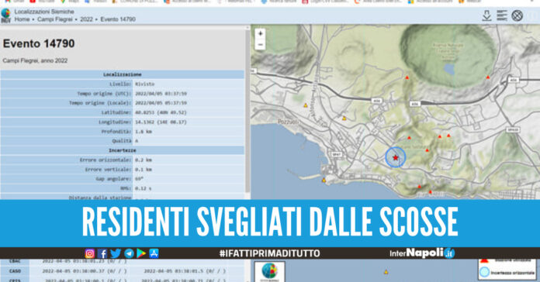
Task: Click the INGV logo in the page header
Action: click(5, 15)
